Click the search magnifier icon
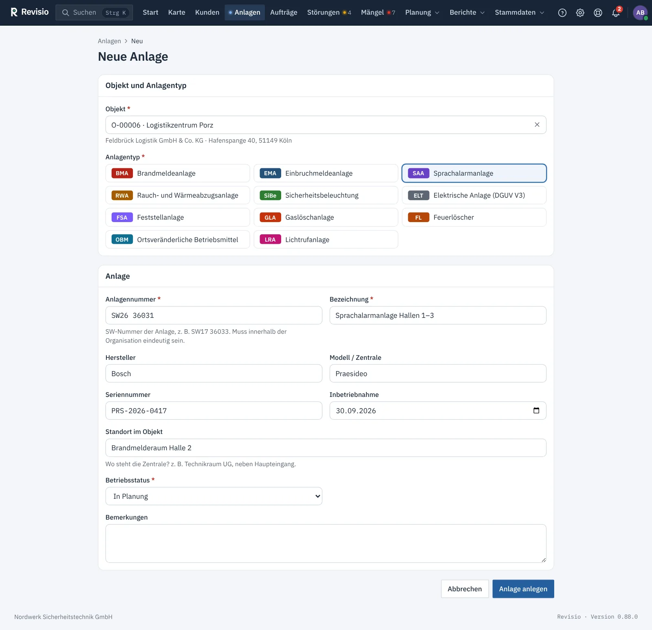The height and width of the screenshot is (630, 652). pos(65,13)
